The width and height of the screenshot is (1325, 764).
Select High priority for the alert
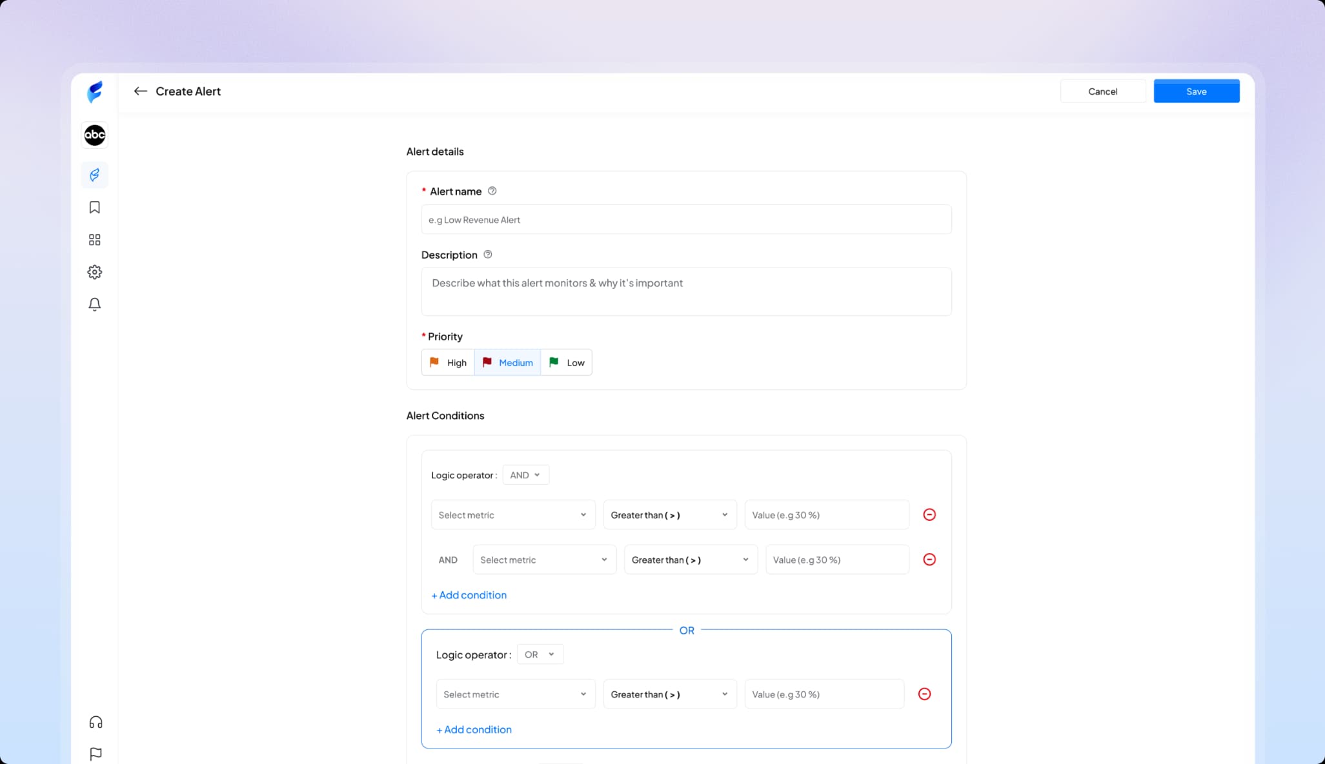click(447, 362)
